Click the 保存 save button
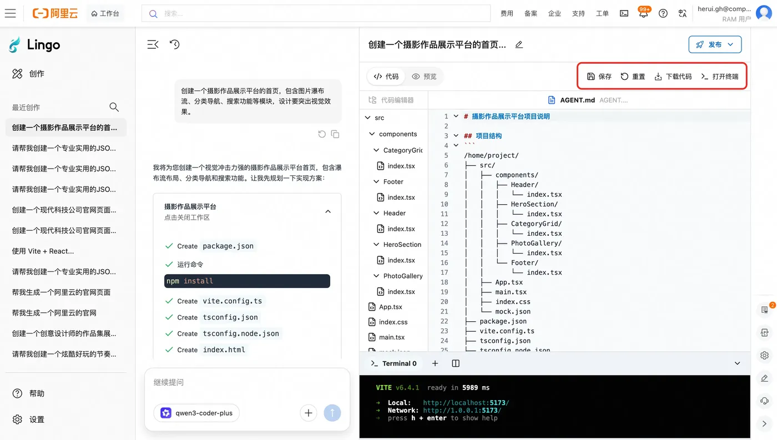This screenshot has height=440, width=777. pyautogui.click(x=599, y=77)
